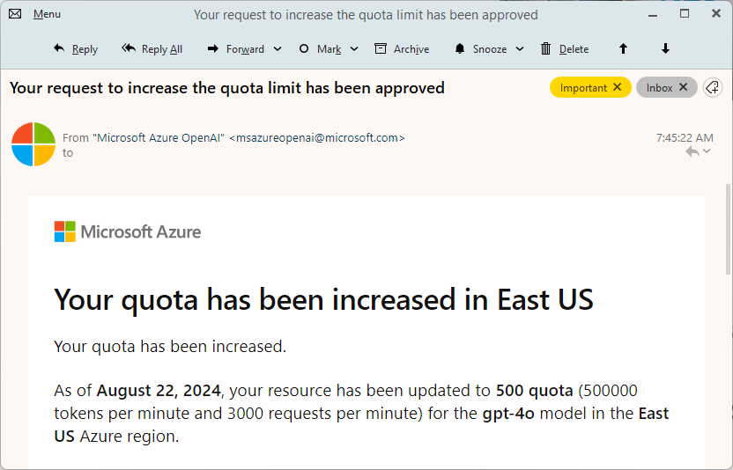Open the Mark dropdown options
The image size is (733, 470).
[352, 49]
